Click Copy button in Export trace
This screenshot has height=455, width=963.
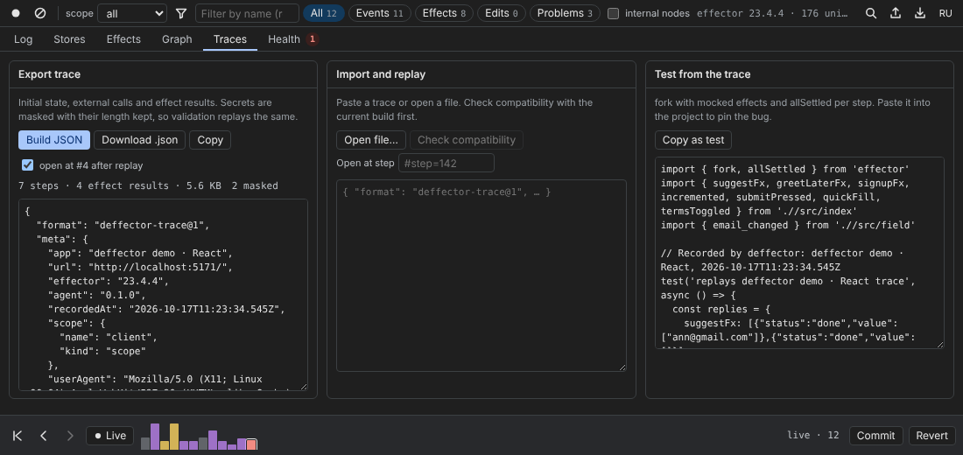point(210,140)
